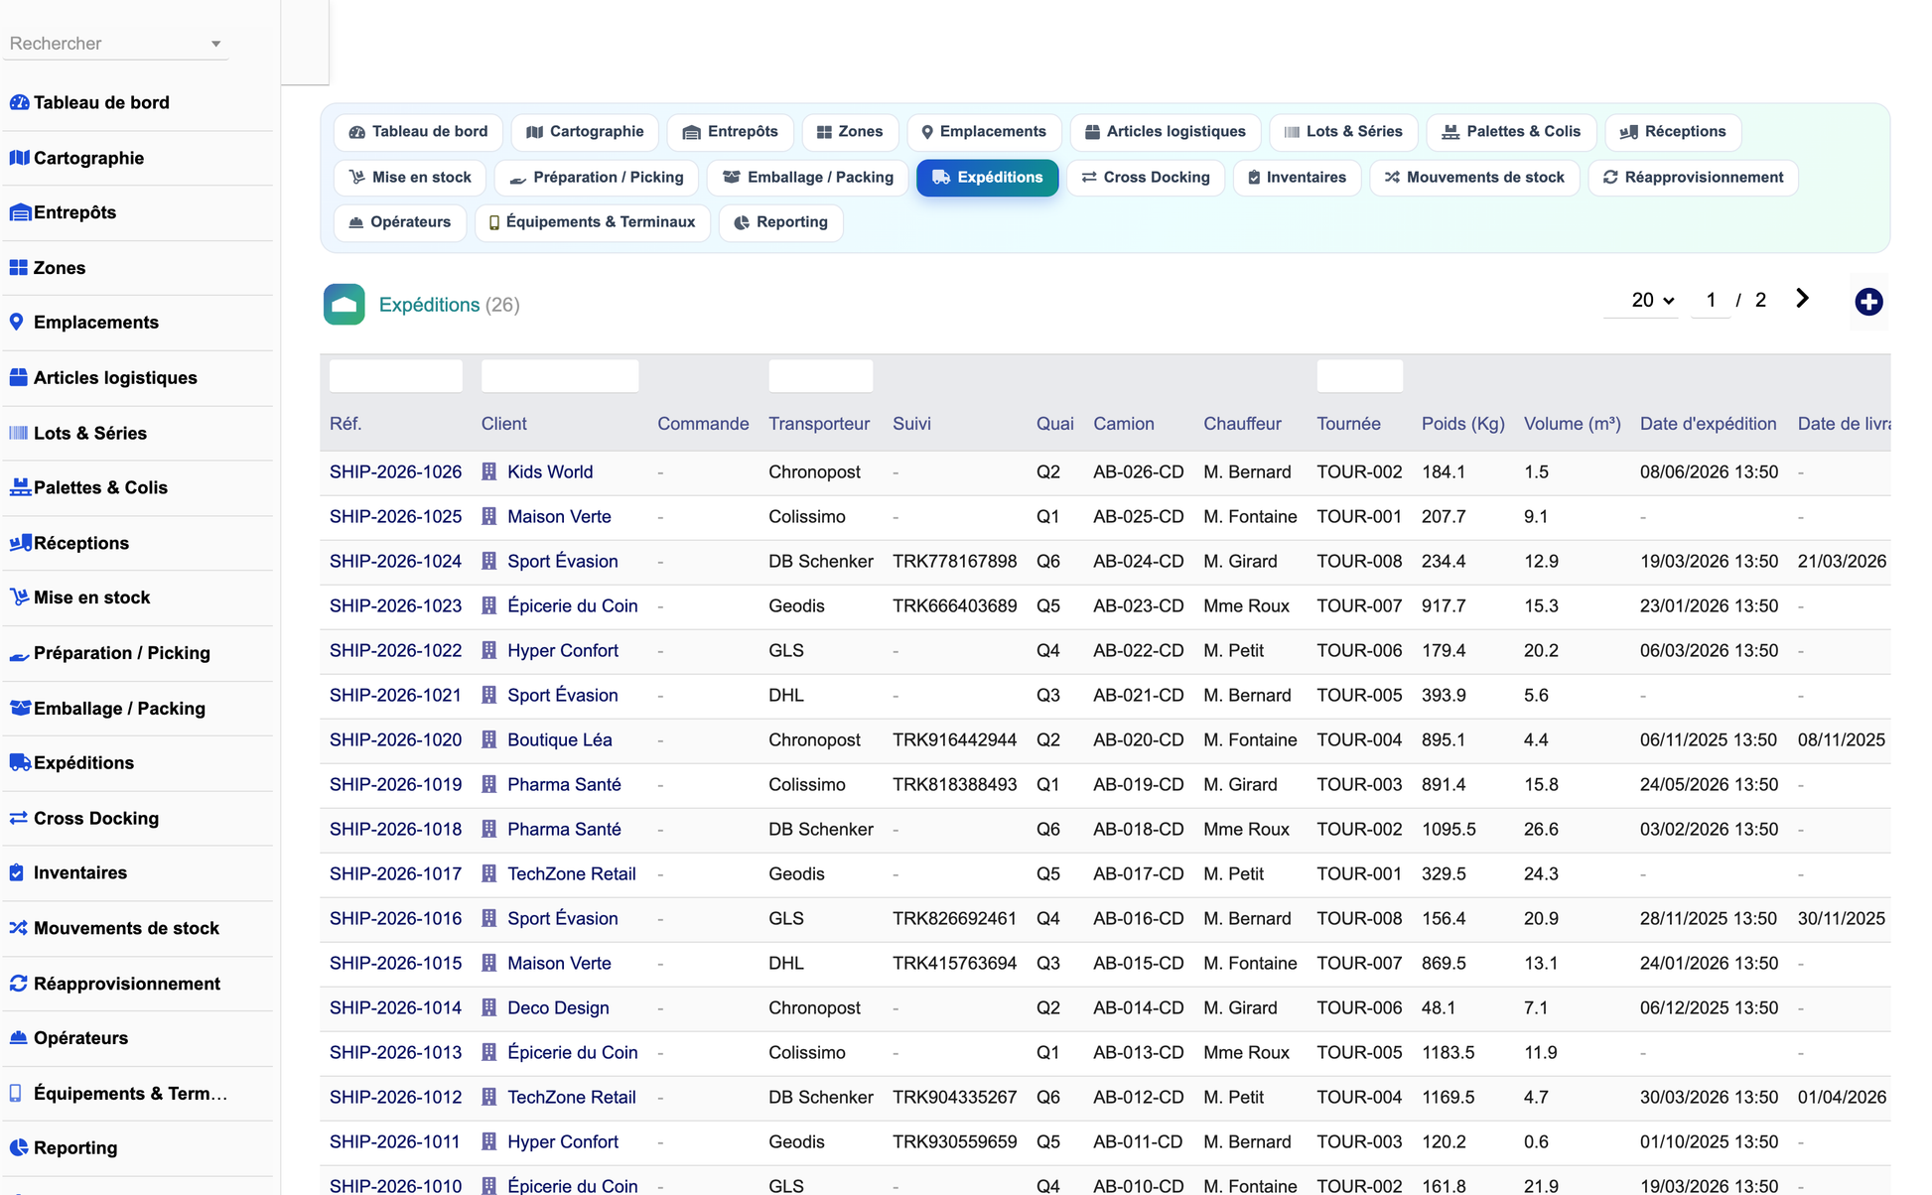Click the Lots & Séries barcode icon in sidebar
Screen dimensions: 1932x1195
(18, 433)
